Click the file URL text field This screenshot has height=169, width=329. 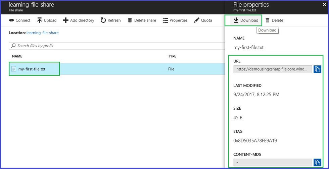point(272,69)
